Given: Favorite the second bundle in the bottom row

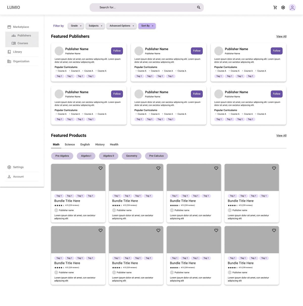Looking at the screenshot, I should [x=158, y=231].
